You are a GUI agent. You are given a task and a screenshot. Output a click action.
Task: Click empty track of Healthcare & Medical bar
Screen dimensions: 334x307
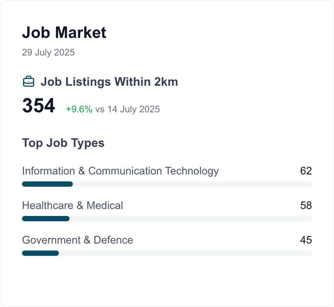click(x=191, y=219)
